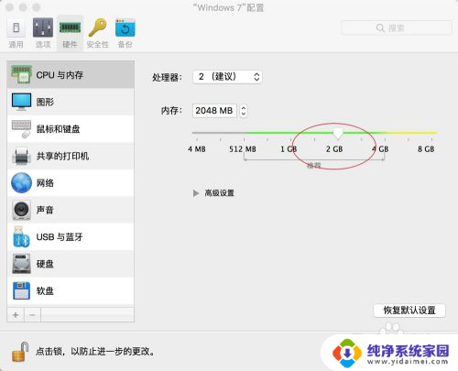Open the 通用 (General) toolbar tab
The image size is (458, 371).
click(16, 33)
